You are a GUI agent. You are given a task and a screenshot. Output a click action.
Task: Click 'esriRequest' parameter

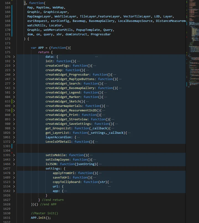[37, 21]
